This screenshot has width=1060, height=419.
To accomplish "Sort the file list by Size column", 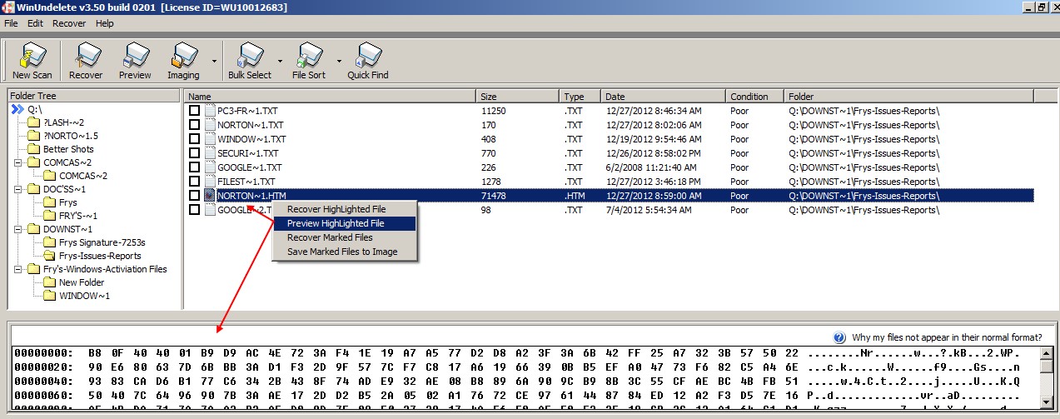I will click(516, 97).
